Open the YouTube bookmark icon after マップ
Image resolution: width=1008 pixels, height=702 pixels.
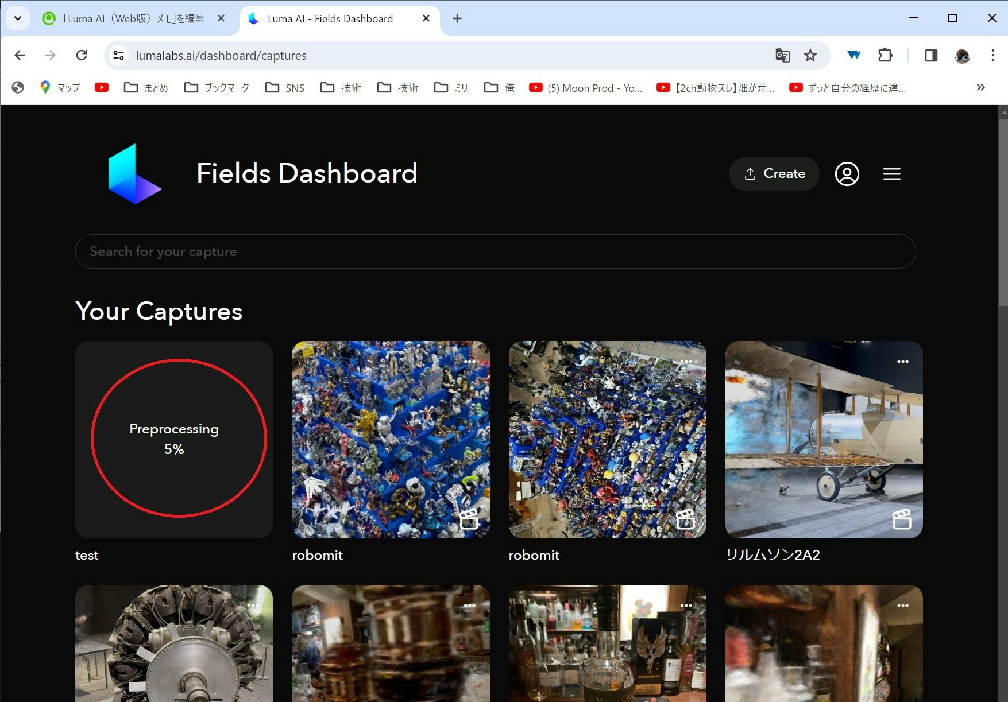click(102, 87)
